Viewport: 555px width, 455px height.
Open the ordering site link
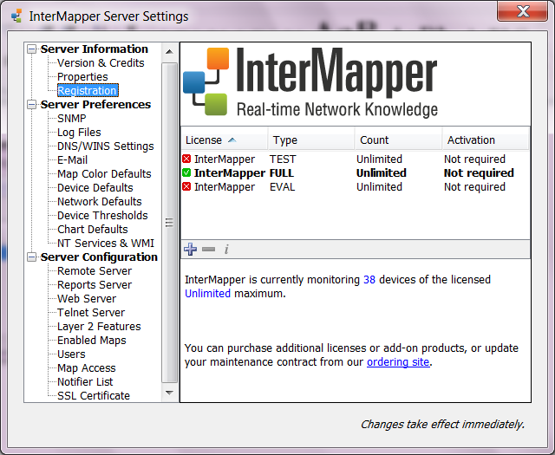pos(397,362)
